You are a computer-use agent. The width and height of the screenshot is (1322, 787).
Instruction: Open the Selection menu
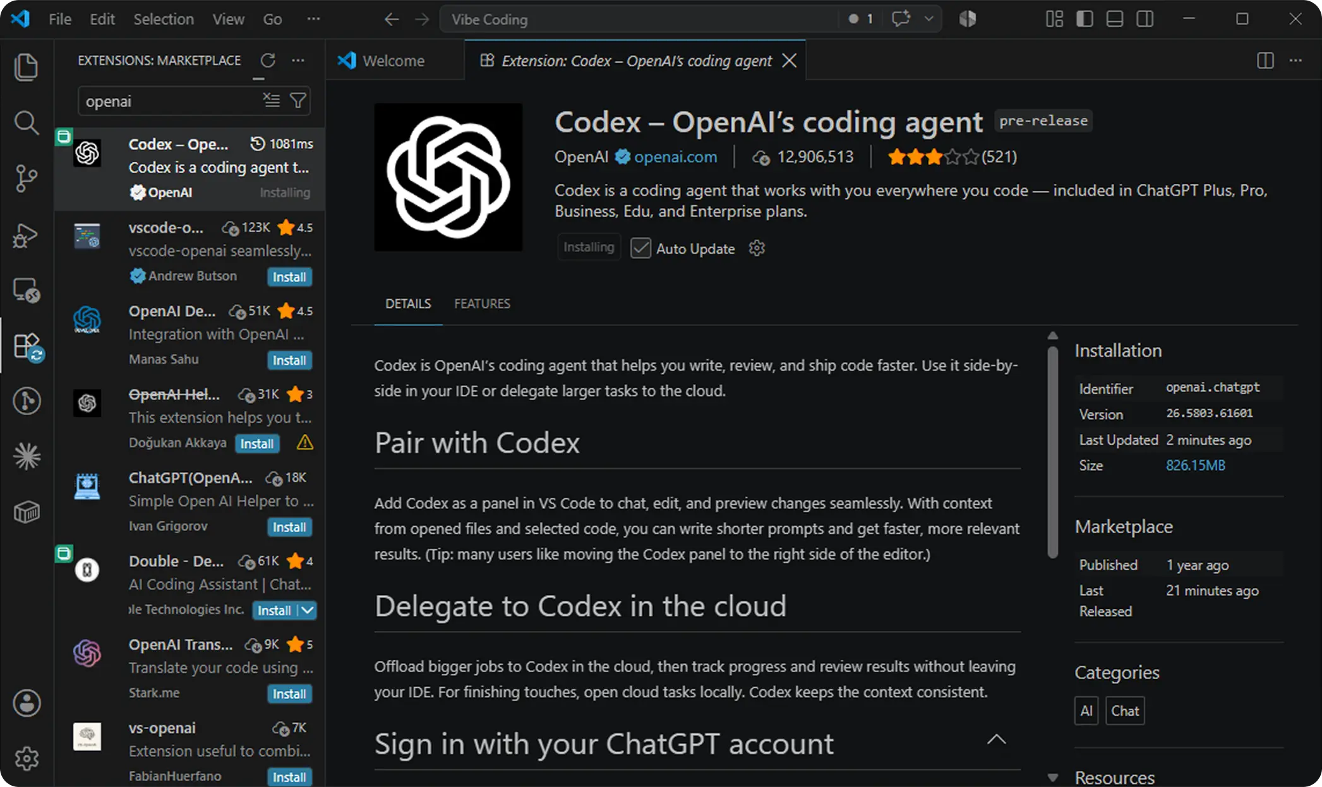(x=164, y=20)
